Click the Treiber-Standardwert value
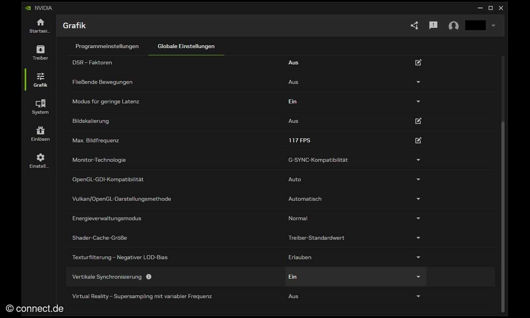The height and width of the screenshot is (318, 530). (316, 238)
